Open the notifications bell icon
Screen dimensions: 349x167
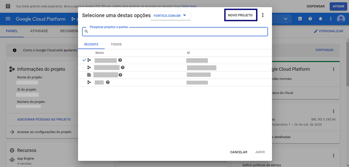coord(320,19)
